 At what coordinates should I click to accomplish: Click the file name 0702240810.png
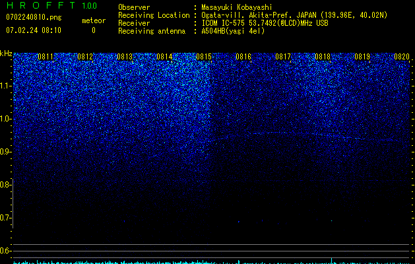pos(34,17)
